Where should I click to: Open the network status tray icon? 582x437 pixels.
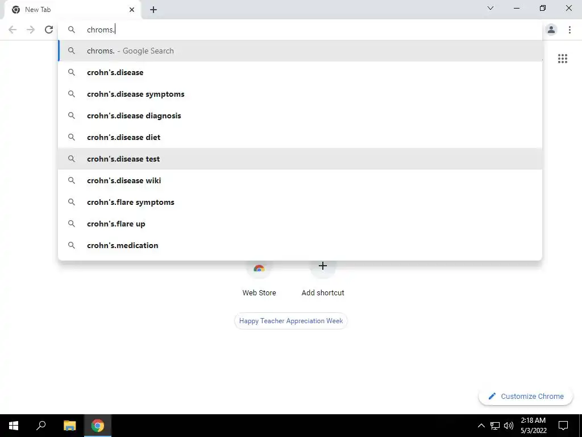[x=495, y=426]
